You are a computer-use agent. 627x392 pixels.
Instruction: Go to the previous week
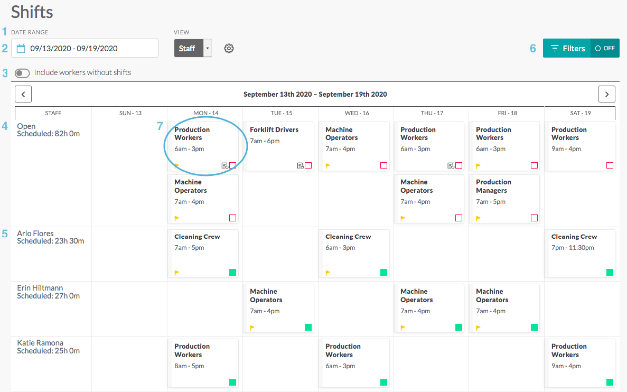coord(23,95)
